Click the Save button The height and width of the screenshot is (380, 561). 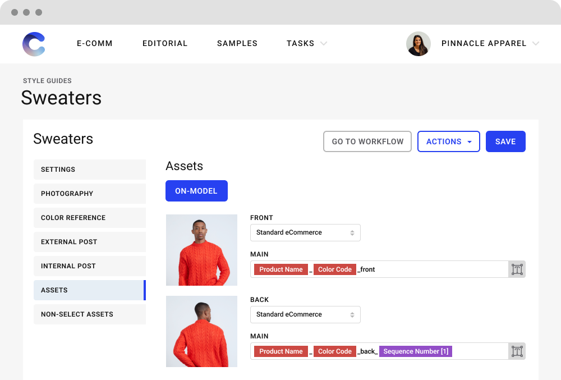click(505, 141)
